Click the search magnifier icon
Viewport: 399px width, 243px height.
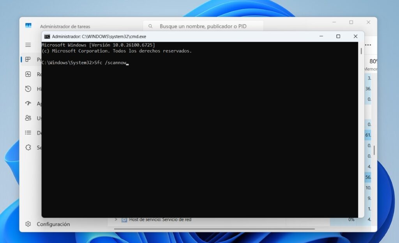click(150, 26)
